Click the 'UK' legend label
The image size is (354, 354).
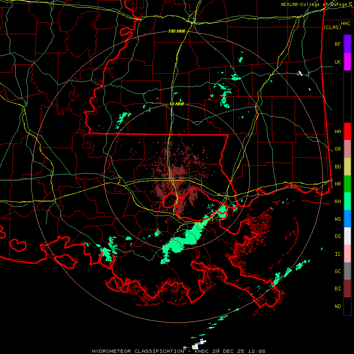[x=337, y=62]
